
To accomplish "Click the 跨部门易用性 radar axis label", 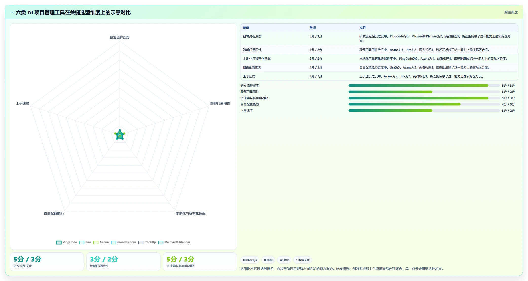I will (220, 103).
